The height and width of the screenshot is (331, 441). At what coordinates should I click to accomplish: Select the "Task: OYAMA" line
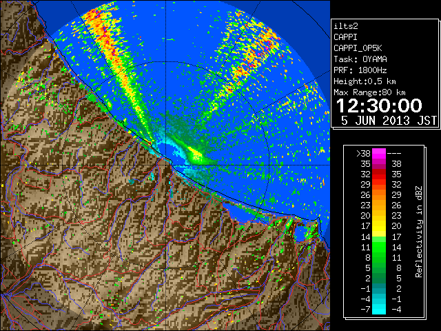pos(360,59)
